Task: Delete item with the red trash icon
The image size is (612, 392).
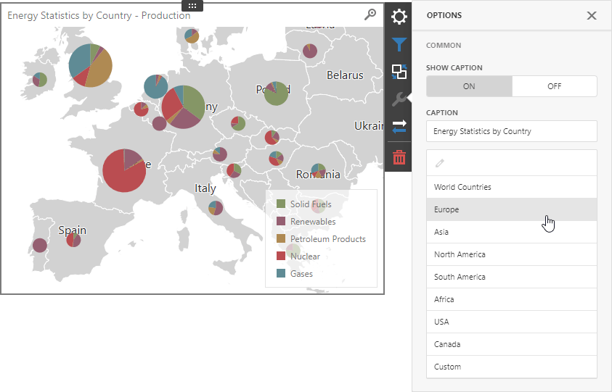Action: click(399, 157)
